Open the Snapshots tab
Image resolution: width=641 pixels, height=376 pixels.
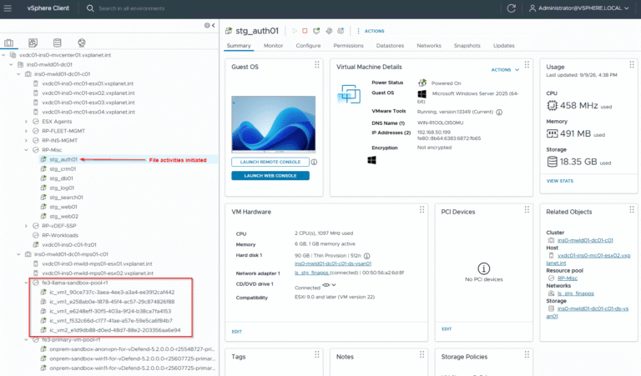(467, 46)
